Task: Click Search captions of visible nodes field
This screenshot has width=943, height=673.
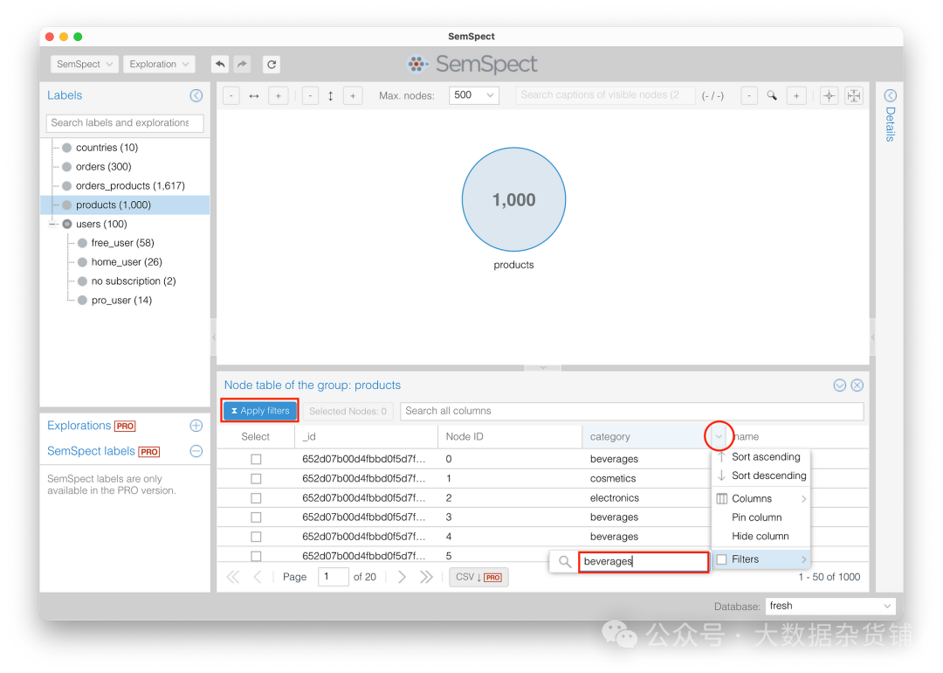Action: tap(605, 95)
